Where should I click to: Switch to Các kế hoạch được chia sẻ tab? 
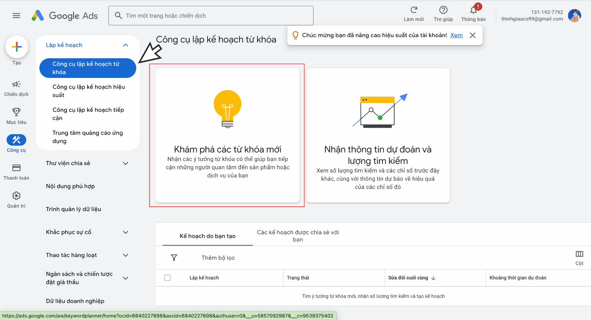coord(298,236)
